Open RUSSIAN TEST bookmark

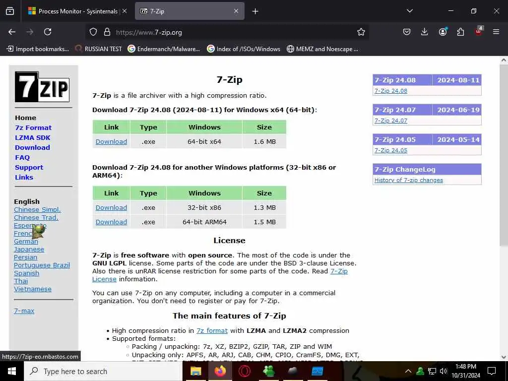point(99,49)
